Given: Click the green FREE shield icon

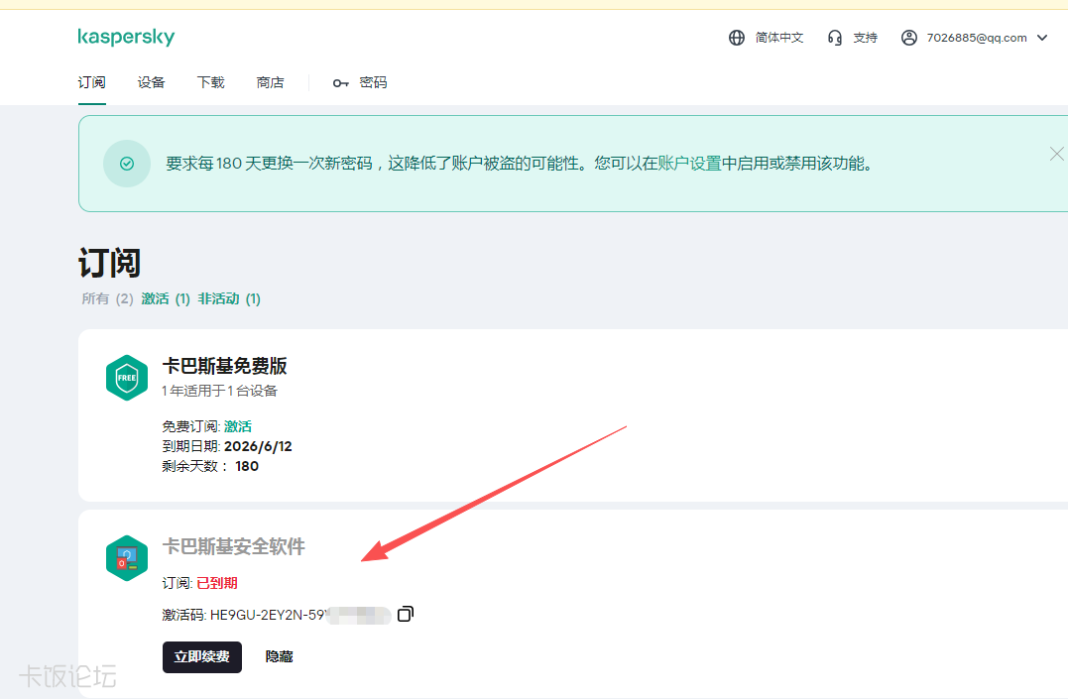Looking at the screenshot, I should [x=127, y=378].
